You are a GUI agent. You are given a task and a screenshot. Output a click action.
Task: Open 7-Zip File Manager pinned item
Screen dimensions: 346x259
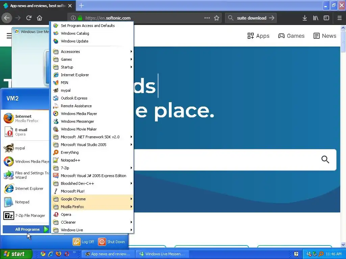point(25,215)
